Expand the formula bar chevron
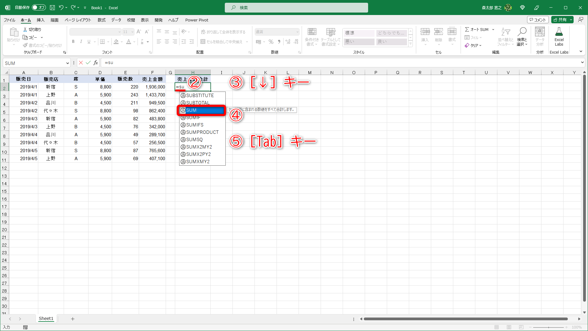This screenshot has height=331, width=588. [x=582, y=62]
